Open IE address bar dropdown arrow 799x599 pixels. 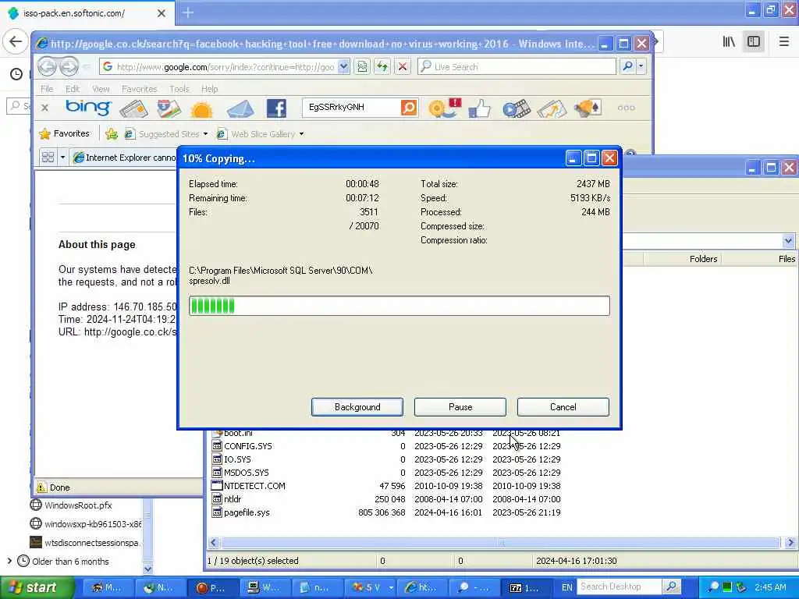tap(344, 67)
